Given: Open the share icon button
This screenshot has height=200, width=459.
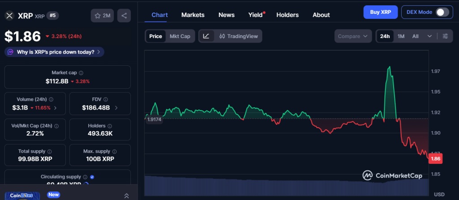Looking at the screenshot, I should coord(124,16).
